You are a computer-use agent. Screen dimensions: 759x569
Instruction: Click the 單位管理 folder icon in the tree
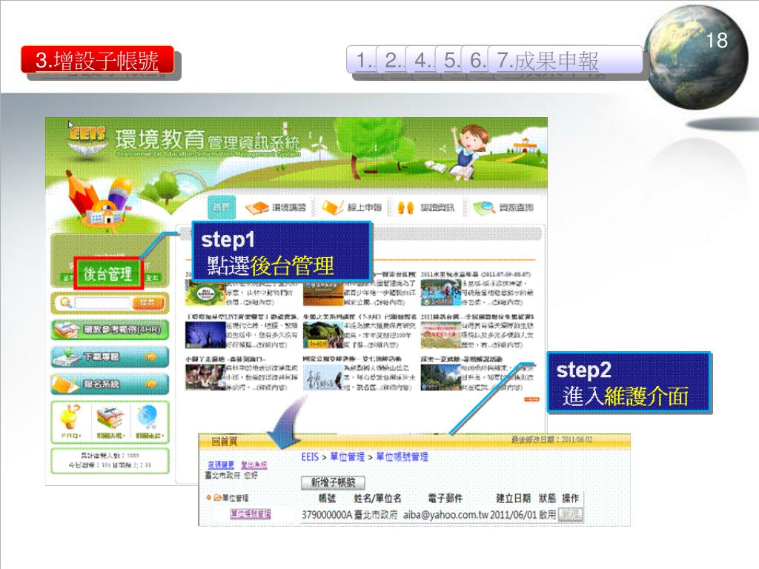click(x=218, y=497)
